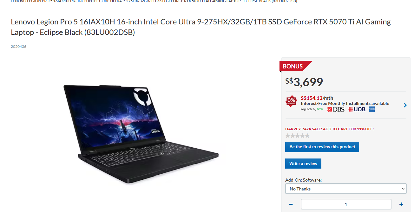Click the empty star rating icons
The width and height of the screenshot is (414, 212).
(297, 136)
